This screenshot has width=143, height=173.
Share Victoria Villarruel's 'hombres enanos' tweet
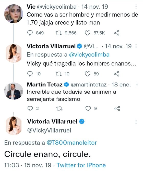tap(116, 74)
